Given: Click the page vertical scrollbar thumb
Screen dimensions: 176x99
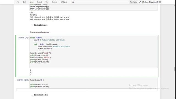Looking at the screenshot, I should coord(175,69).
